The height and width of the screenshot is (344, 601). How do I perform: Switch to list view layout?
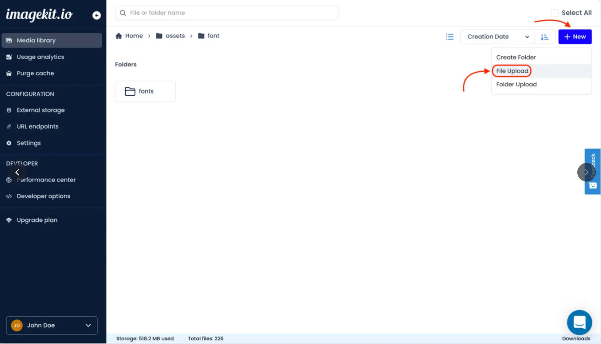449,36
